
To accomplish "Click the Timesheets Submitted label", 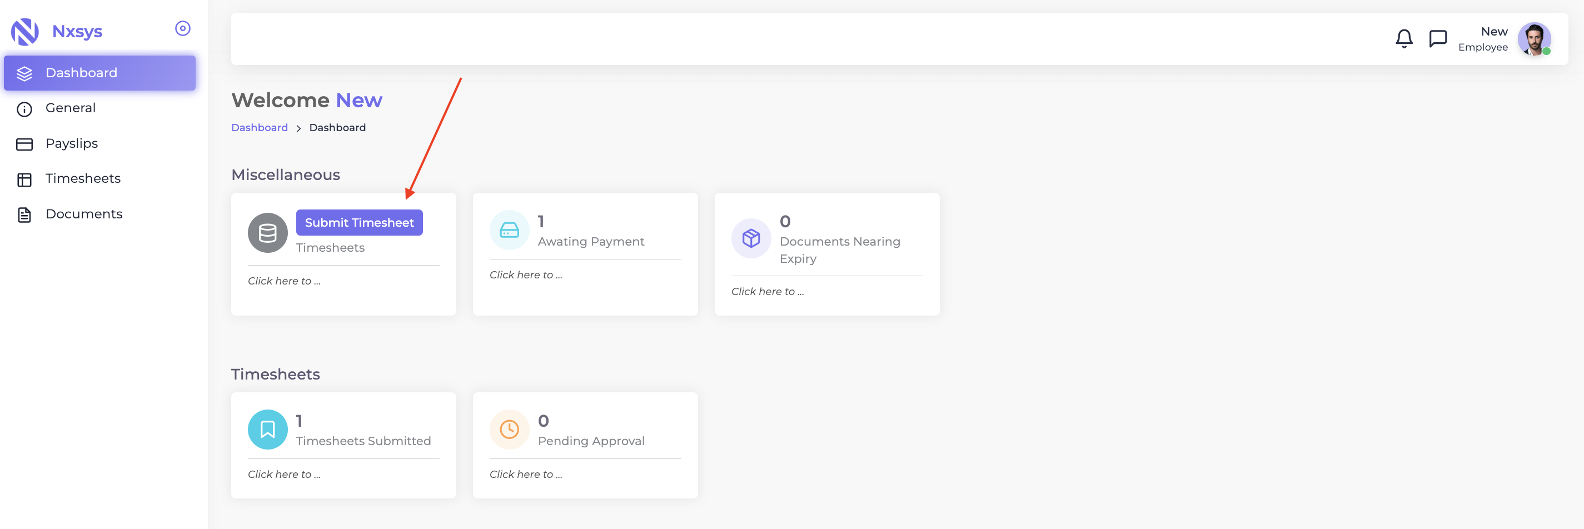I will coord(363,441).
